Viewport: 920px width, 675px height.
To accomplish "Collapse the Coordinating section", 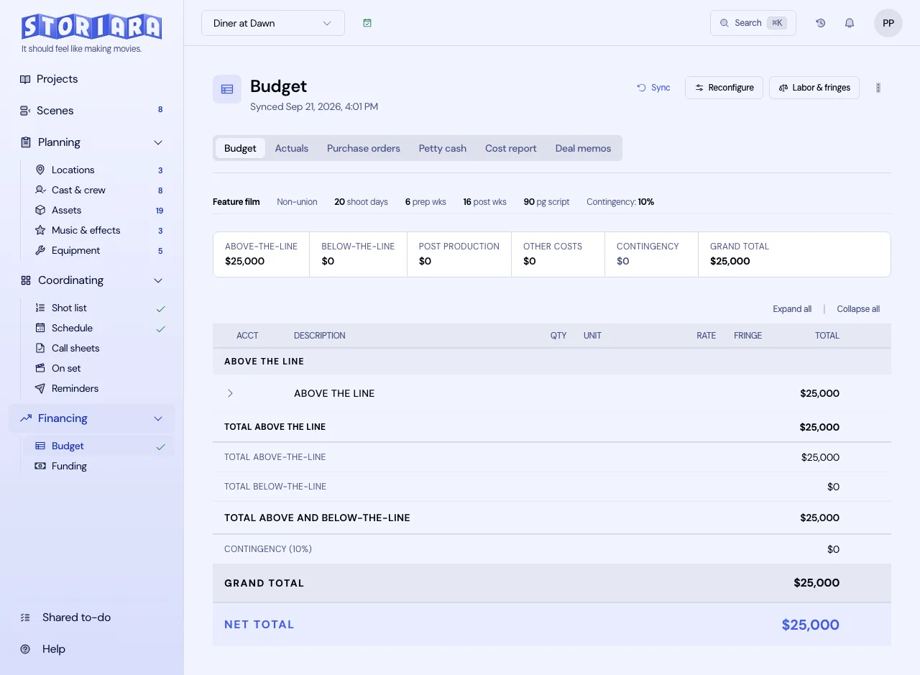I will (x=158, y=280).
